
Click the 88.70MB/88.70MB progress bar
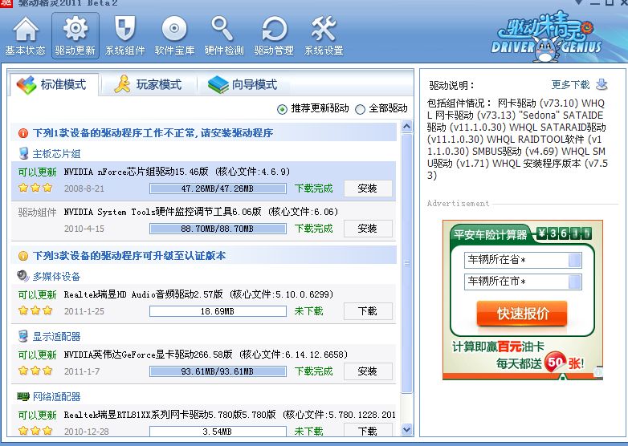[218, 229]
